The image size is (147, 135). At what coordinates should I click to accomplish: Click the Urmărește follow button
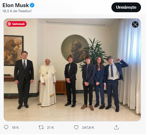pos(126,7)
